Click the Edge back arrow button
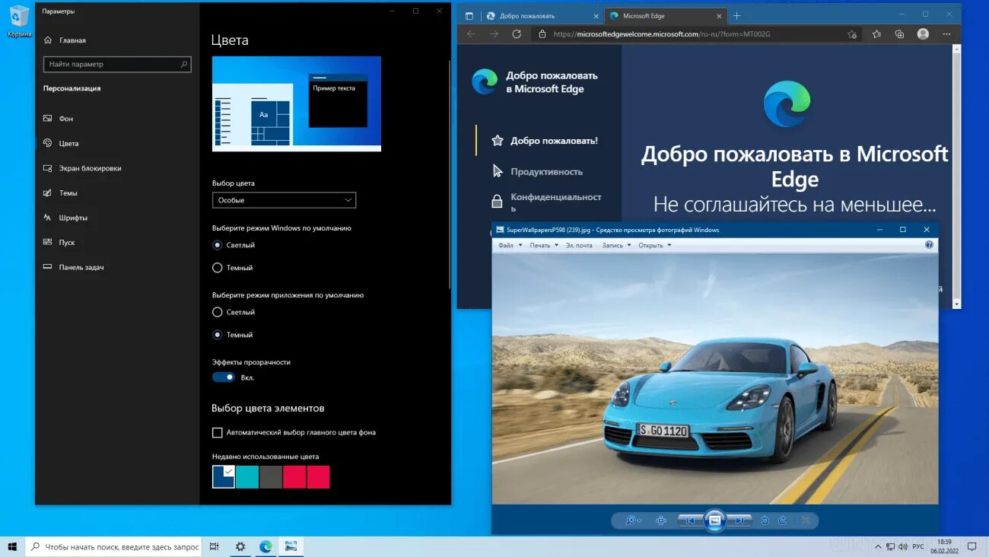The width and height of the screenshot is (989, 557). coord(471,34)
